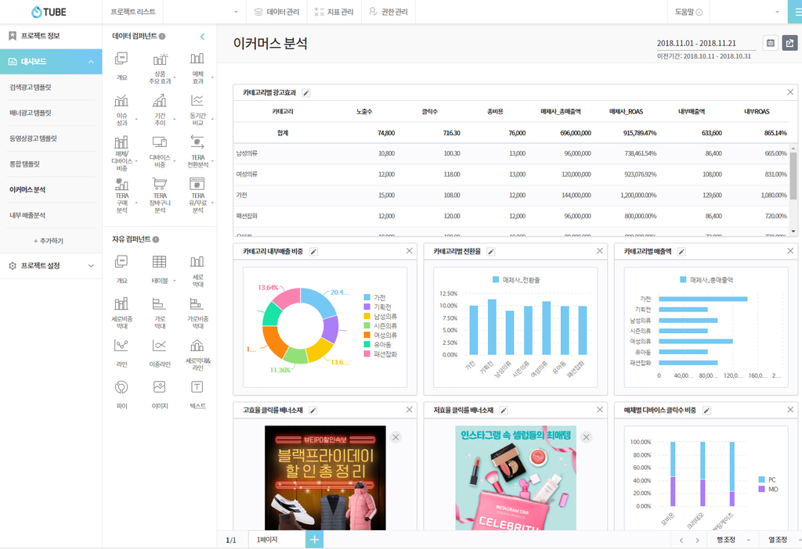
Task: Collapse the component panel with chevron
Action: 202,36
